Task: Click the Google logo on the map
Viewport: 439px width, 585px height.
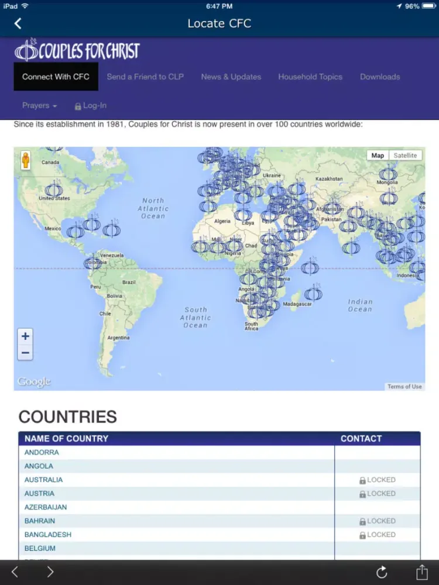Action: 34,381
